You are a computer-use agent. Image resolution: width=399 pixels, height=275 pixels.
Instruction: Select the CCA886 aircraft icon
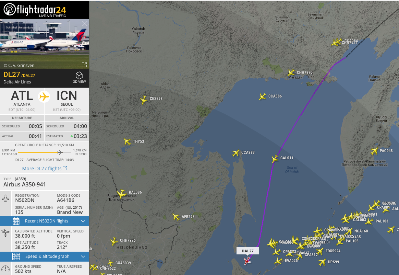point(263,96)
